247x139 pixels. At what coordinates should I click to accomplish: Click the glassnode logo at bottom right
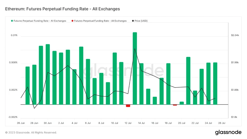point(228,132)
